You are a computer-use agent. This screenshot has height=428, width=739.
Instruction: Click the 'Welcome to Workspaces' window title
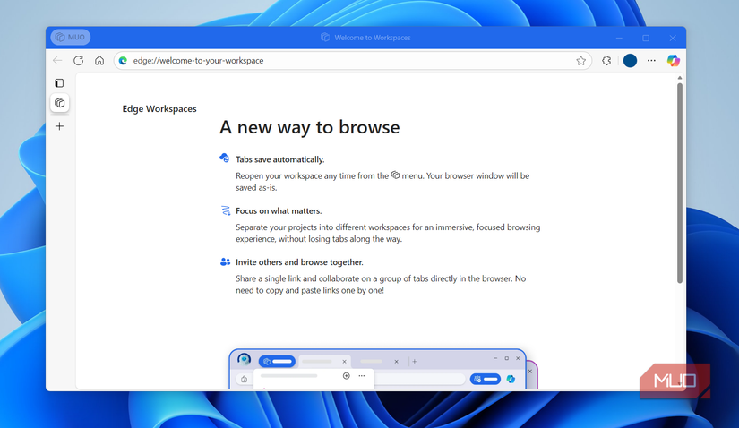click(373, 38)
